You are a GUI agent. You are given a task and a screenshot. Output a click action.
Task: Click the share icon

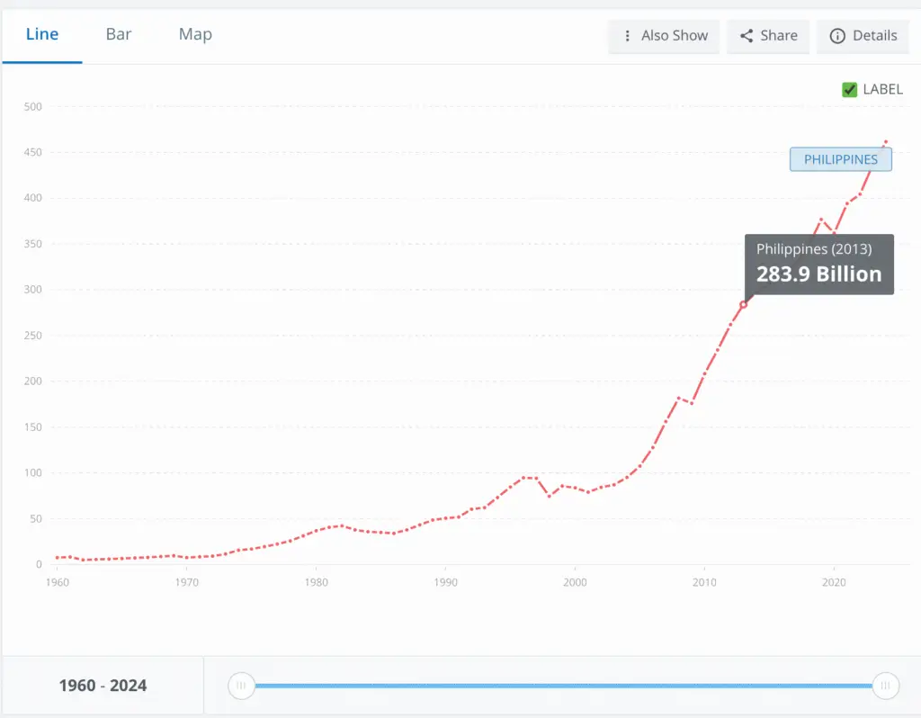(x=747, y=36)
